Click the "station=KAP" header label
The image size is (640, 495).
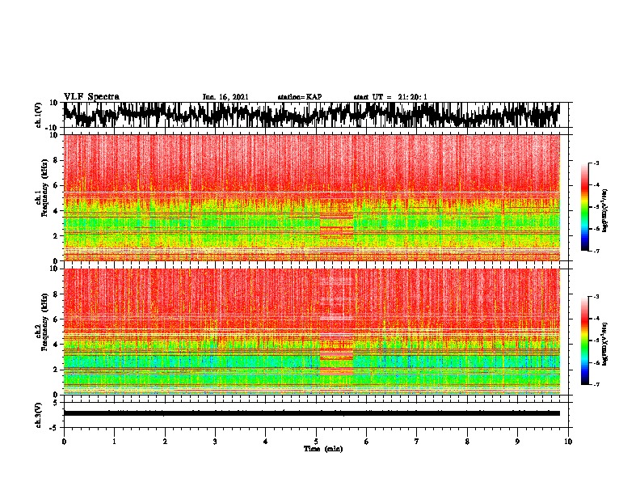click(x=300, y=97)
